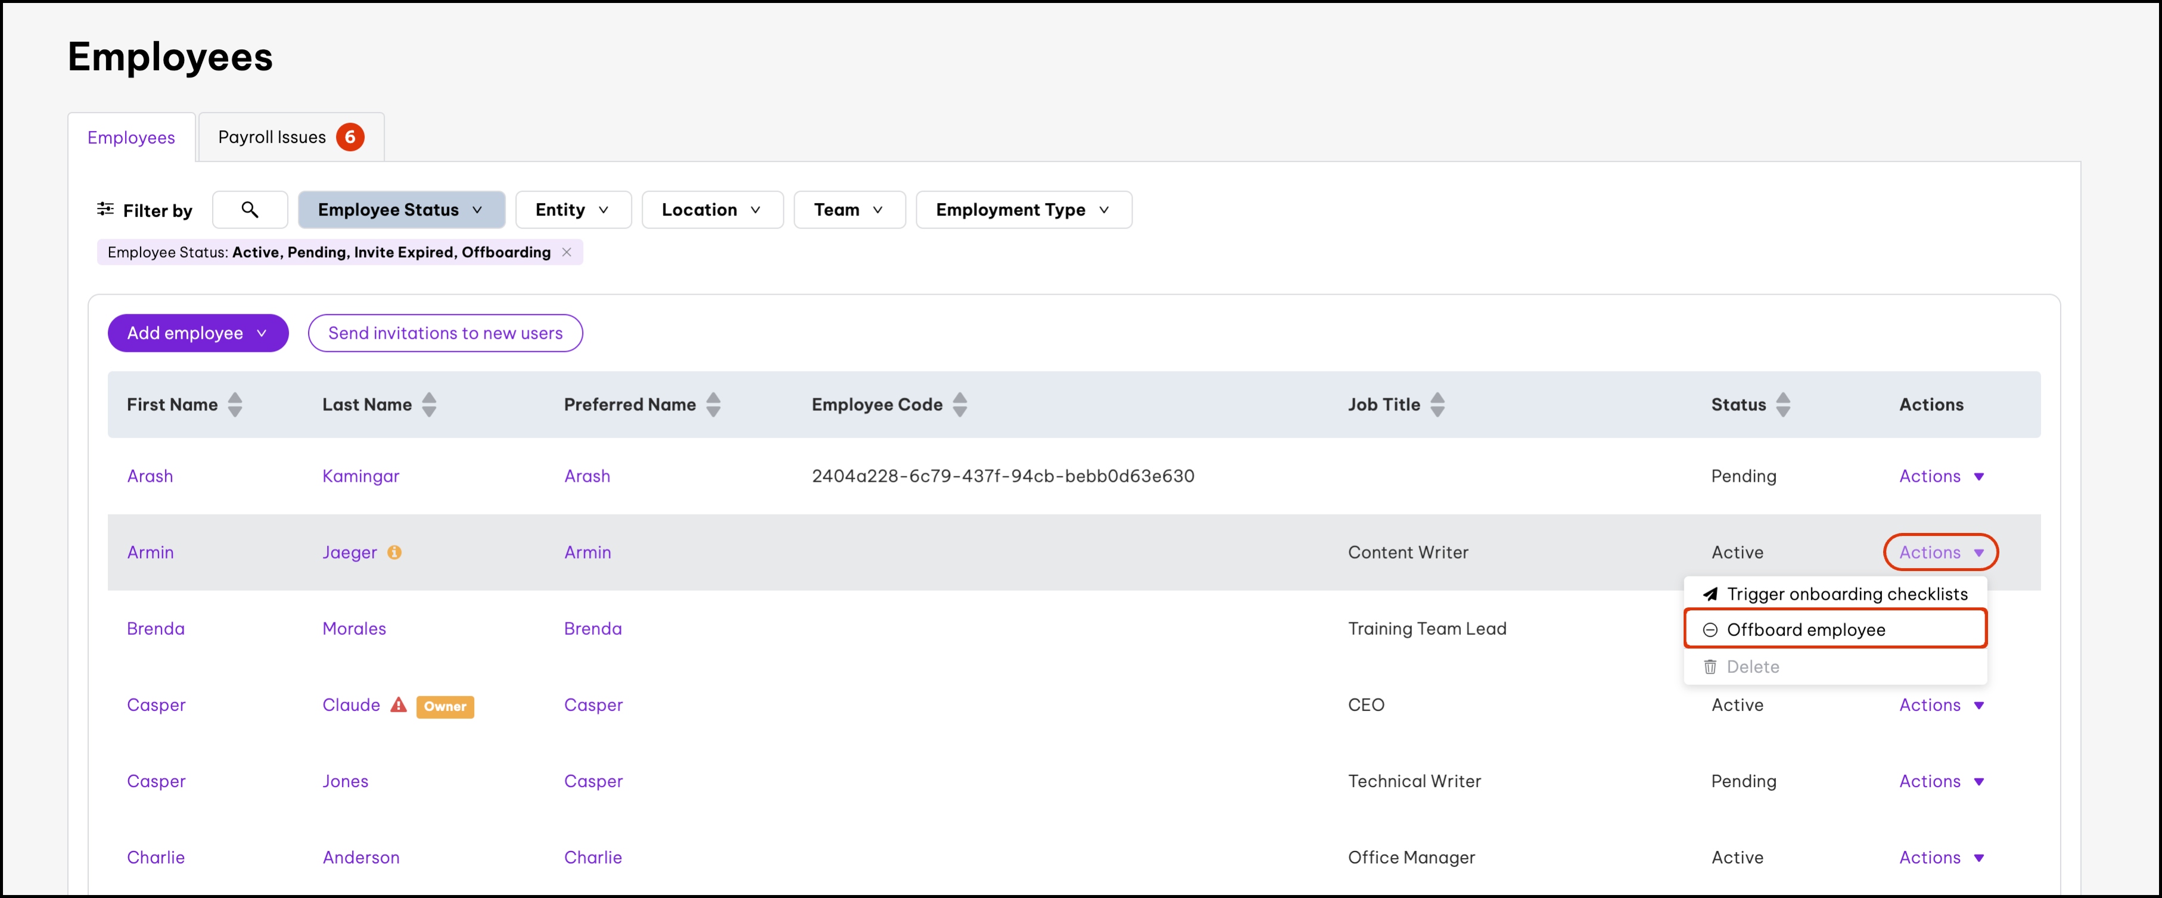The image size is (2162, 898).
Task: Sort the Employee Code column
Action: point(959,404)
